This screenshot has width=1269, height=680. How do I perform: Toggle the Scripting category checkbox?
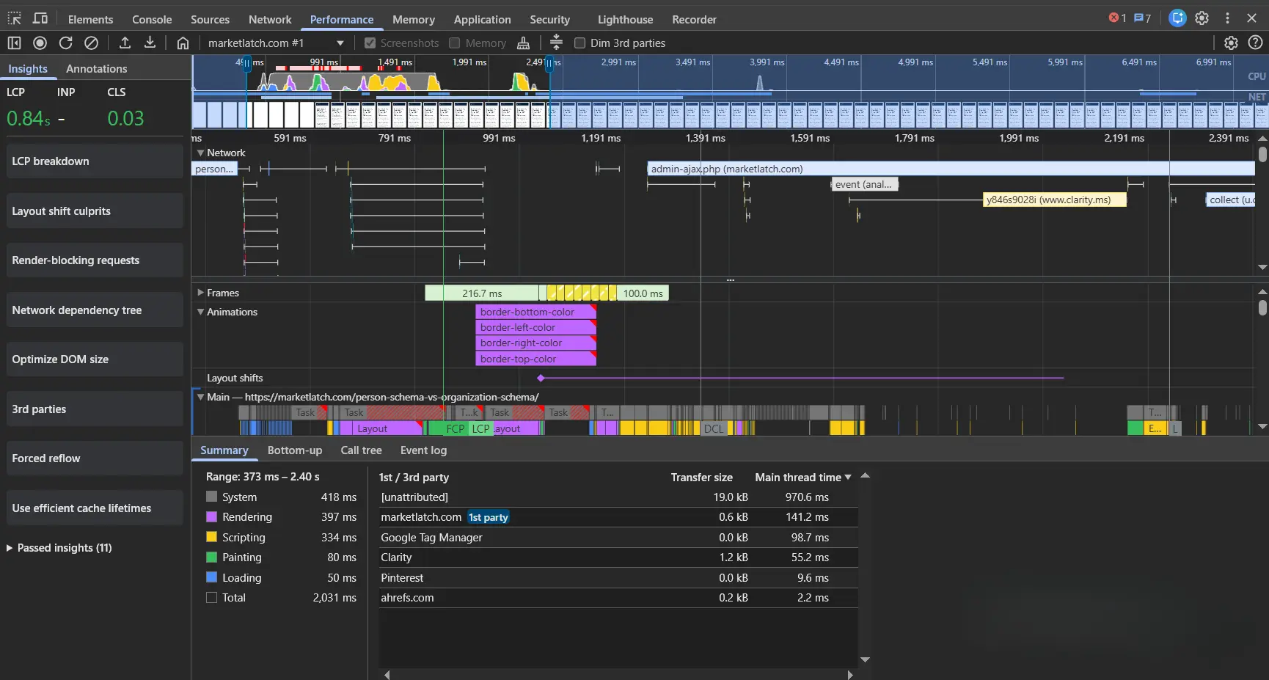pyautogui.click(x=212, y=537)
